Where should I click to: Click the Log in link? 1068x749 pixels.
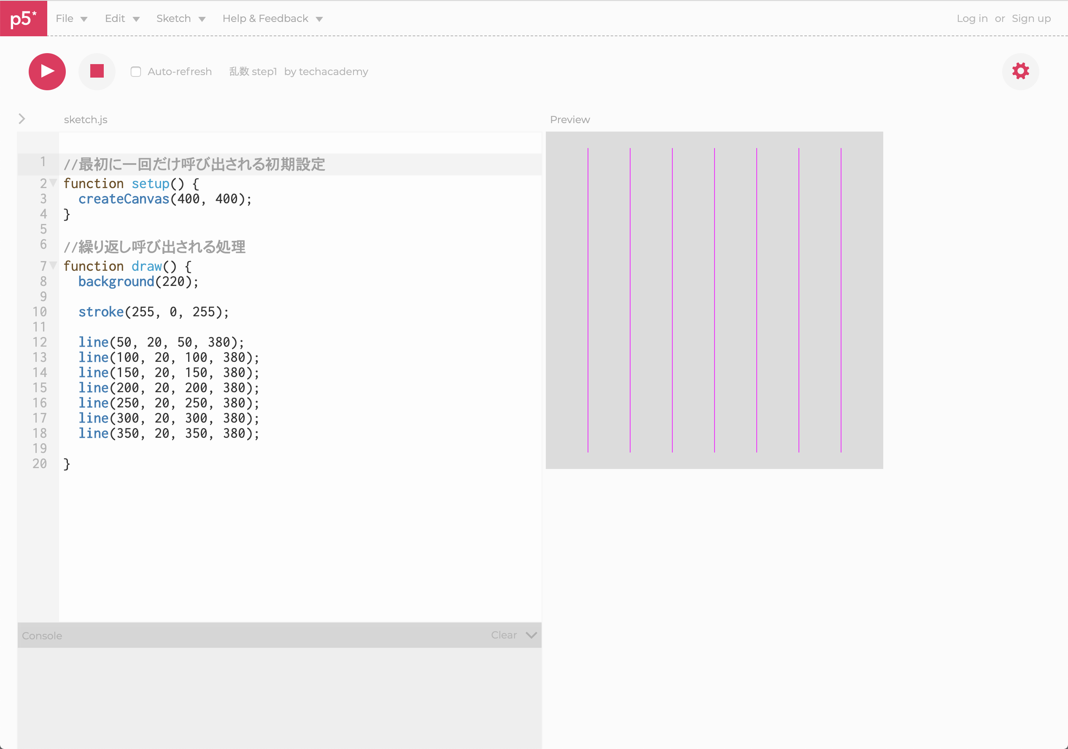point(972,19)
